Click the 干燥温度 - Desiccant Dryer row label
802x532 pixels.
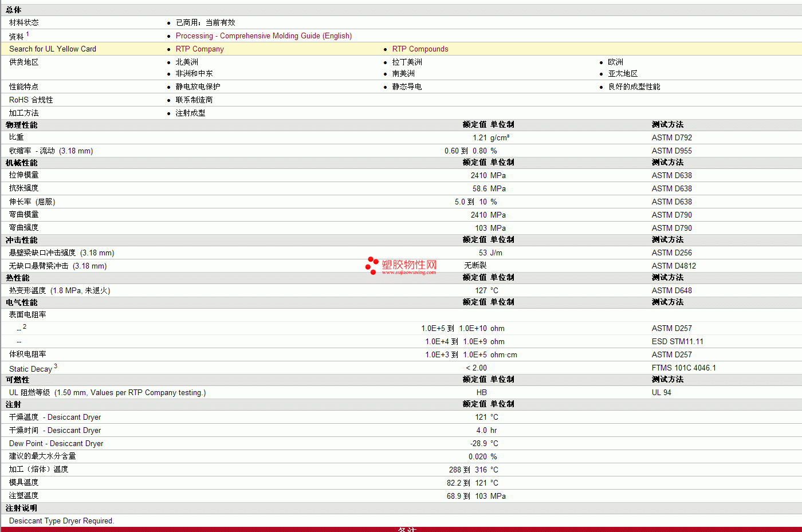[x=55, y=417]
